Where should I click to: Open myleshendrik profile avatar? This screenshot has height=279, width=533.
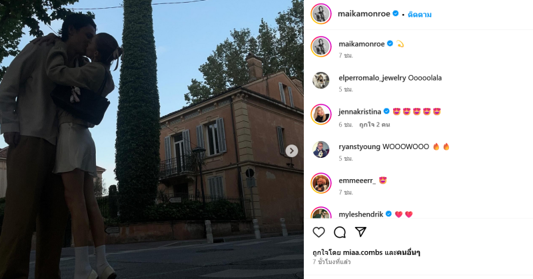(321, 212)
